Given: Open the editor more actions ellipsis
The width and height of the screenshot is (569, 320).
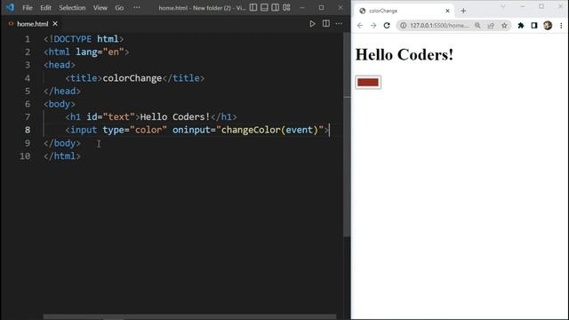Looking at the screenshot, I should 339,24.
